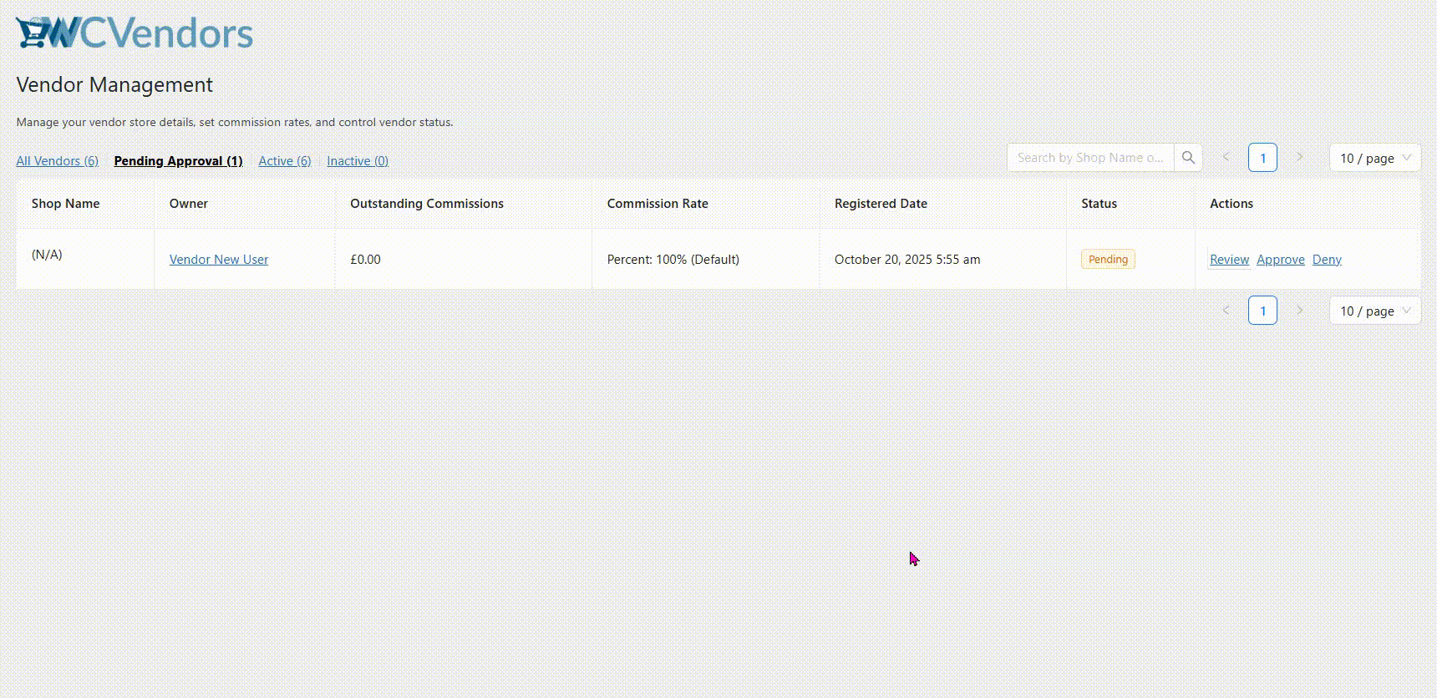This screenshot has height=698, width=1437.
Task: Click the top next page arrow
Action: pyautogui.click(x=1299, y=158)
